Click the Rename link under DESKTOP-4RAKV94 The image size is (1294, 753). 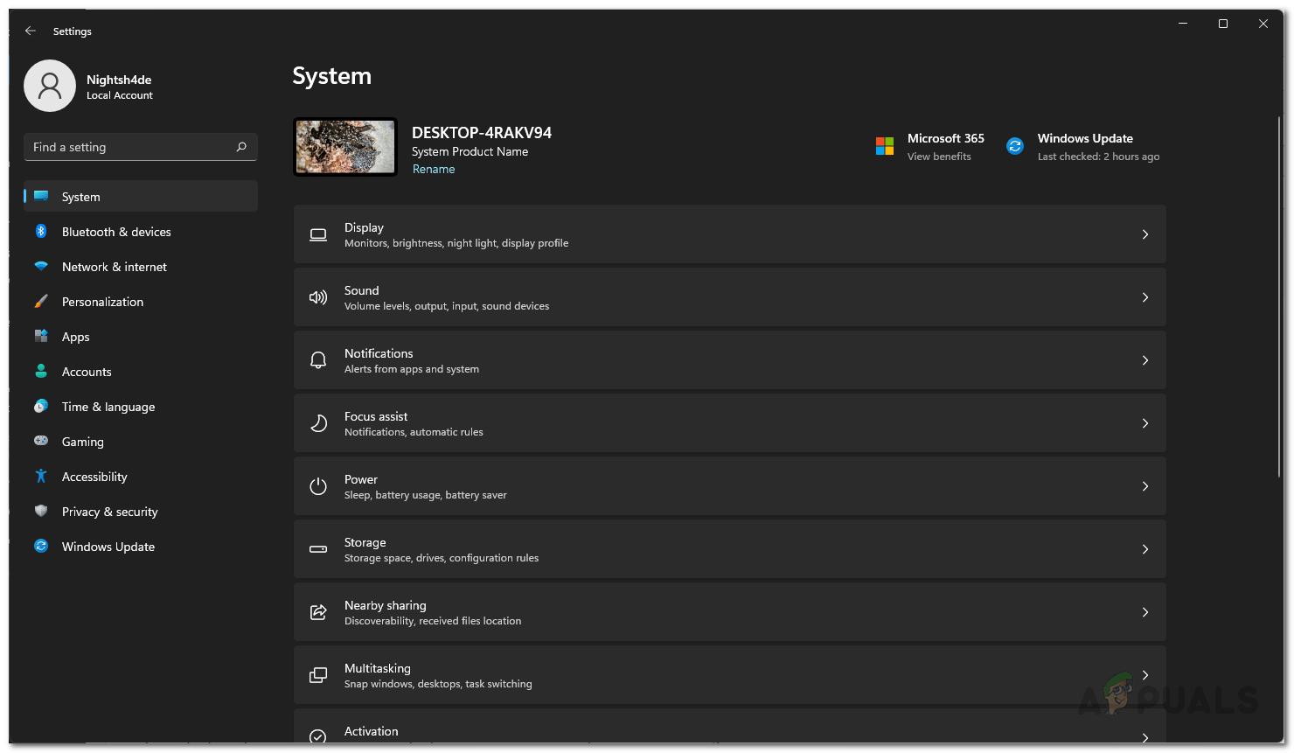(x=433, y=168)
